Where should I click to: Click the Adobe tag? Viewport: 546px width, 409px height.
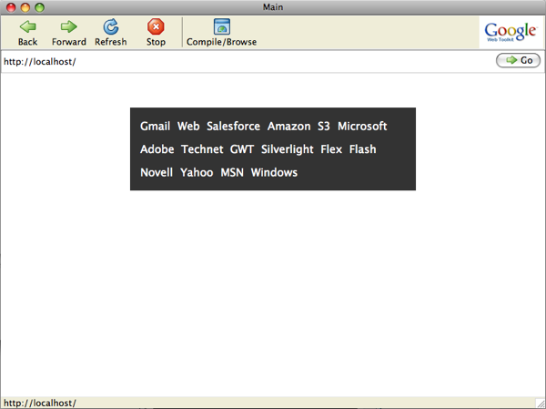pos(157,149)
